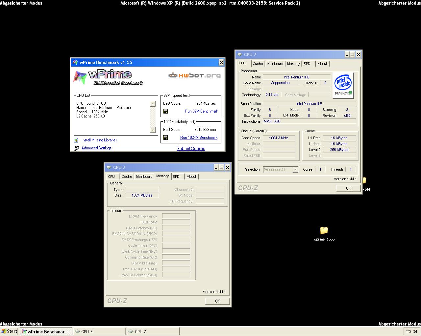421x336 pixels.
Task: Switch to Mainboard tab in Memory window
Action: (x=144, y=177)
